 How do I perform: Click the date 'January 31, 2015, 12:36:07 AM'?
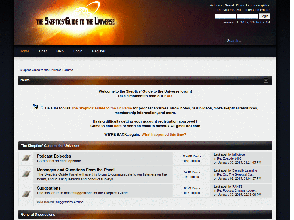[246, 22]
